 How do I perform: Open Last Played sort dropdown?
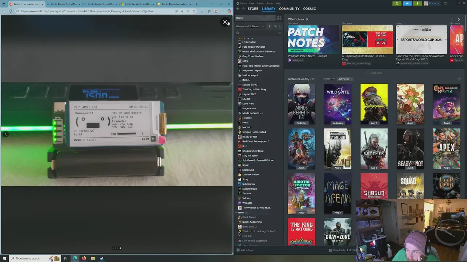pos(345,79)
